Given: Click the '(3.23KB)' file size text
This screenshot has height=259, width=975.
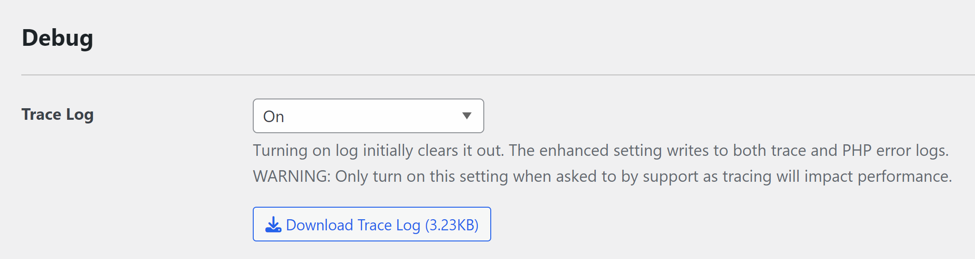Looking at the screenshot, I should (452, 225).
